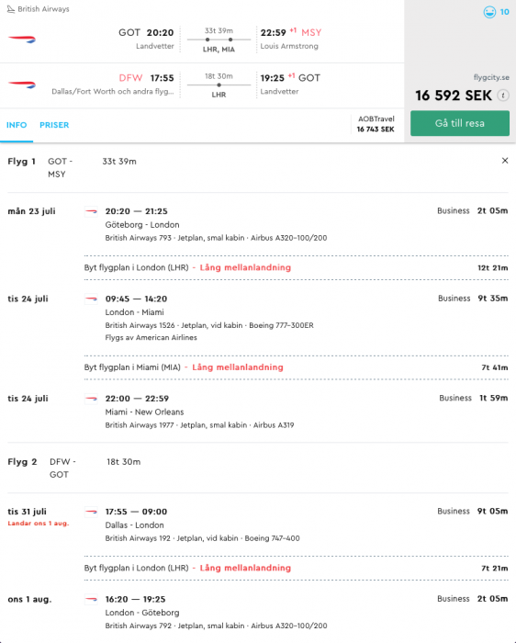Image resolution: width=516 pixels, height=643 pixels.
Task: Click the Flyg 1 GOT - MSY header
Action: point(73,168)
